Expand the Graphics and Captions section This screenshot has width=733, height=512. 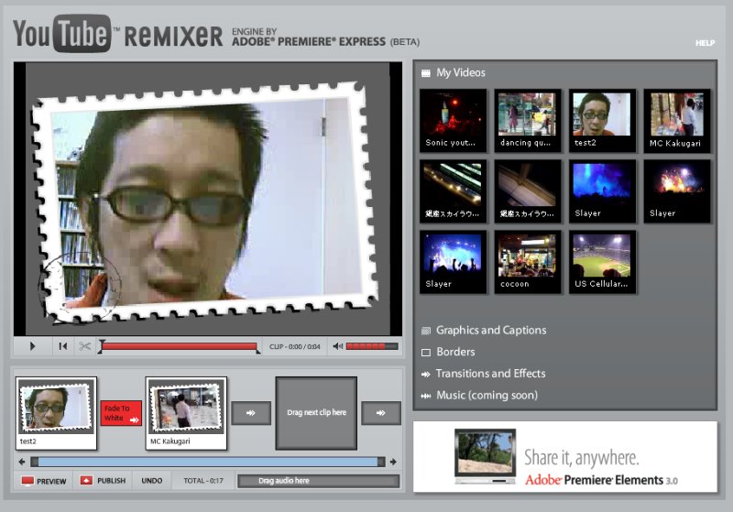coord(490,331)
